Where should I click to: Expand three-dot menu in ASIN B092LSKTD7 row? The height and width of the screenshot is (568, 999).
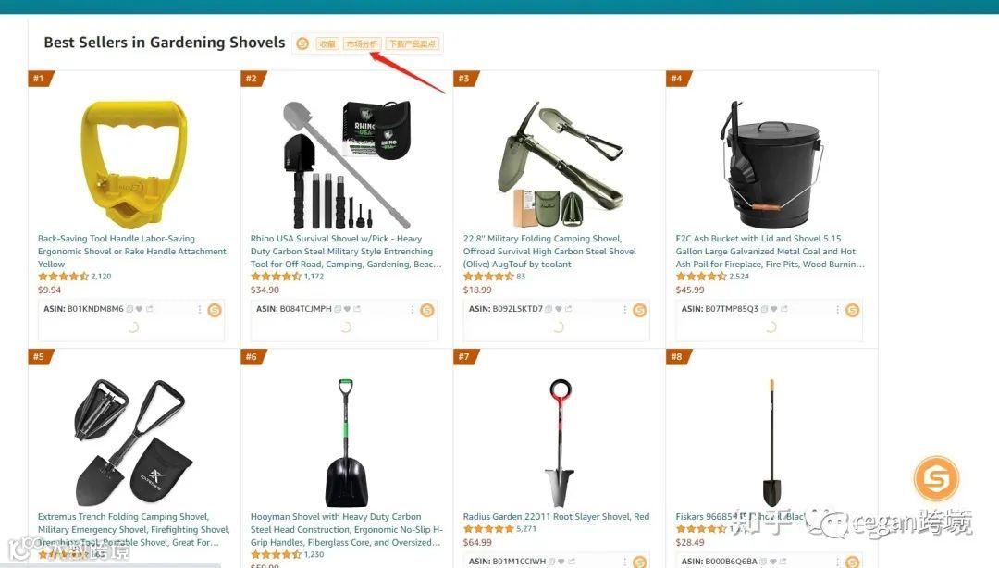tap(624, 310)
